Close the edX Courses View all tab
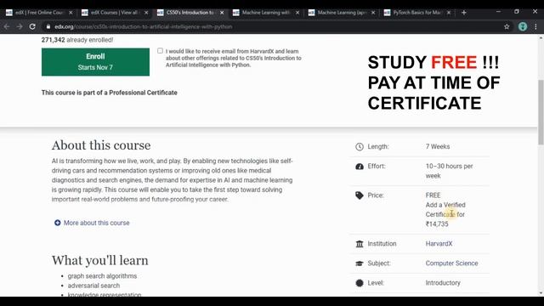This screenshot has height=306, width=544. (146, 13)
